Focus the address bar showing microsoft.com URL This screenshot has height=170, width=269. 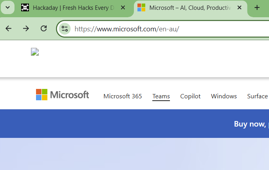click(157, 29)
